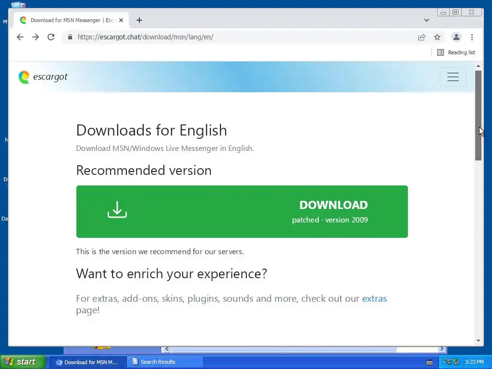Image resolution: width=492 pixels, height=369 pixels.
Task: Open the extras page link
Action: click(x=374, y=298)
